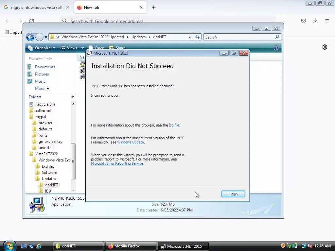335x251 pixels.
Task: Expand More favorite links
Action: [x=42, y=89]
